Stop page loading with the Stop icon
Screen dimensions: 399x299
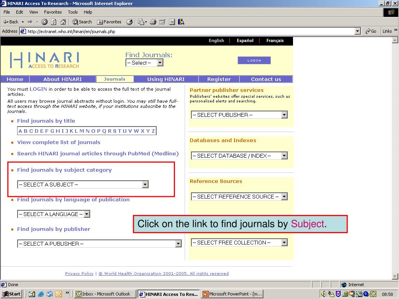44,22
